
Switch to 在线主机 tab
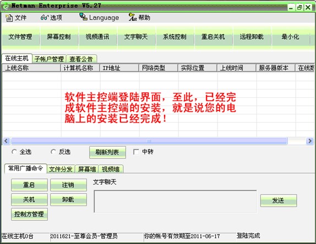click(x=17, y=58)
